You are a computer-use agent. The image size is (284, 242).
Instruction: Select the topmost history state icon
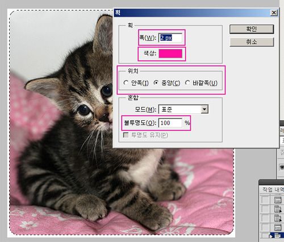coord(278,200)
